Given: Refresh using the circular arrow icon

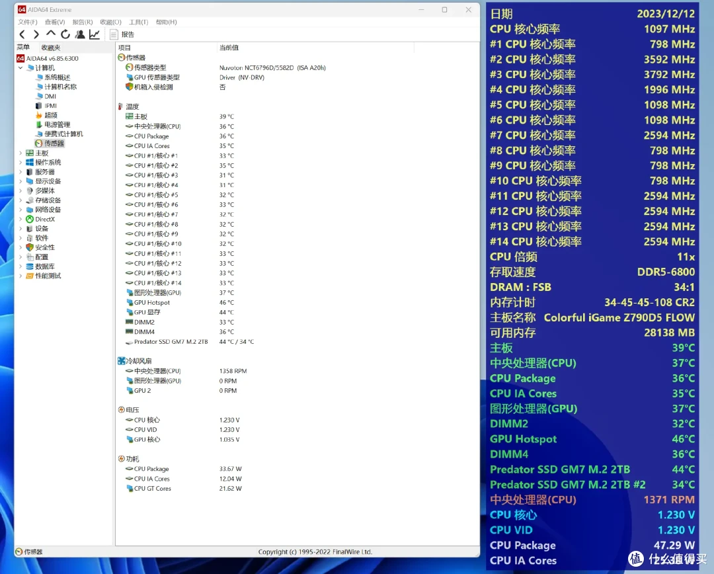Looking at the screenshot, I should (65, 34).
